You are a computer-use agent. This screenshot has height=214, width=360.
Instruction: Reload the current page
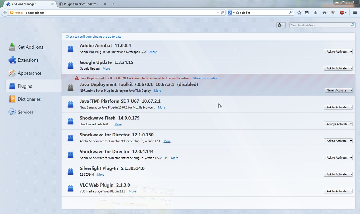[222, 13]
